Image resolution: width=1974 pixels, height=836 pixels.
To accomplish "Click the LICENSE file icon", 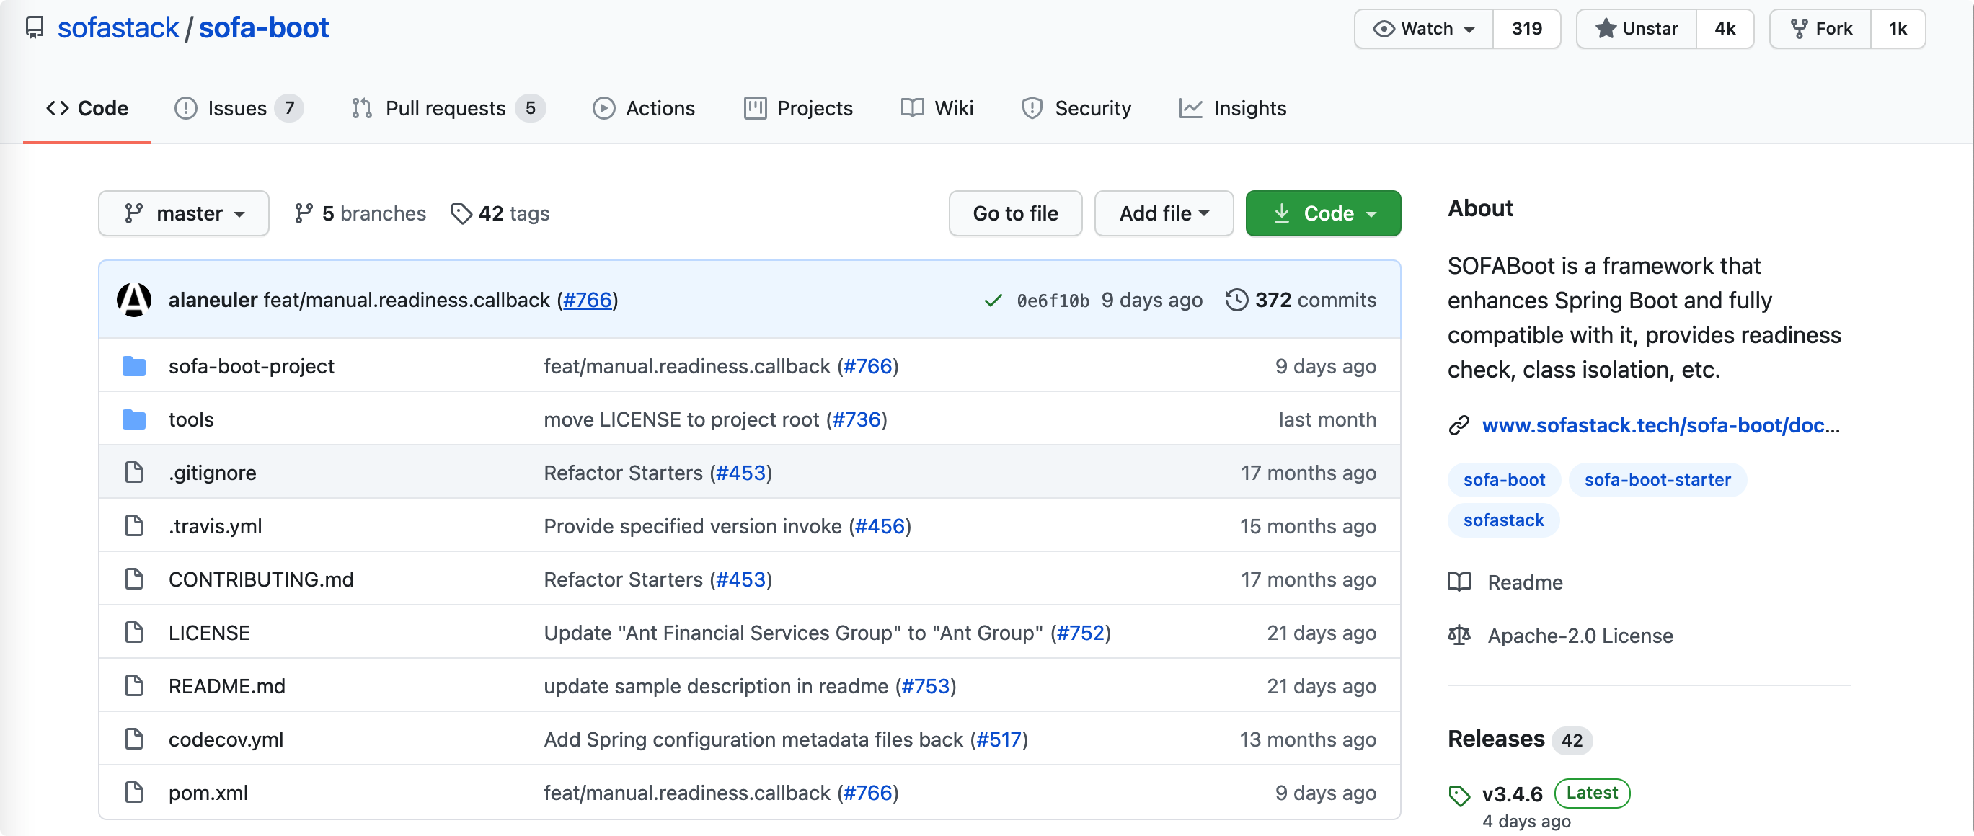I will 134,633.
